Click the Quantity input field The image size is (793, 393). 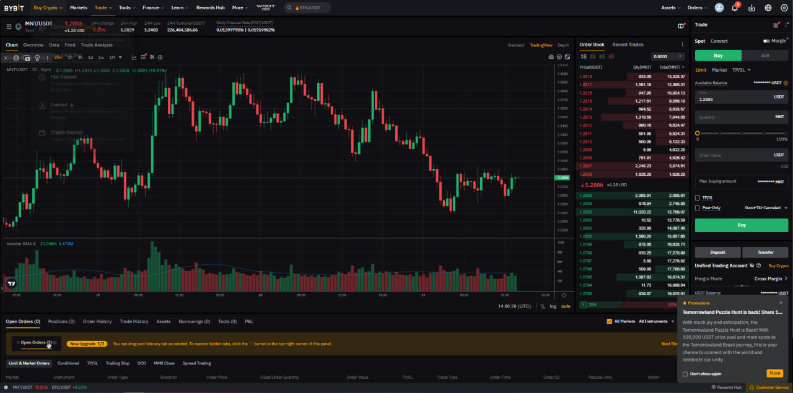click(x=742, y=117)
